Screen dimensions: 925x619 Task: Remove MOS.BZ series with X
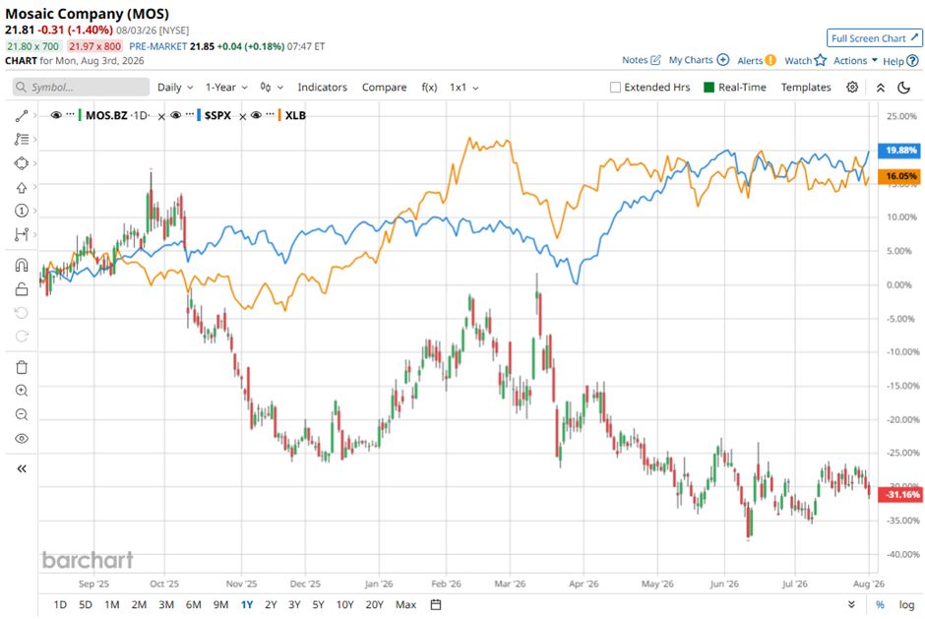click(x=161, y=117)
